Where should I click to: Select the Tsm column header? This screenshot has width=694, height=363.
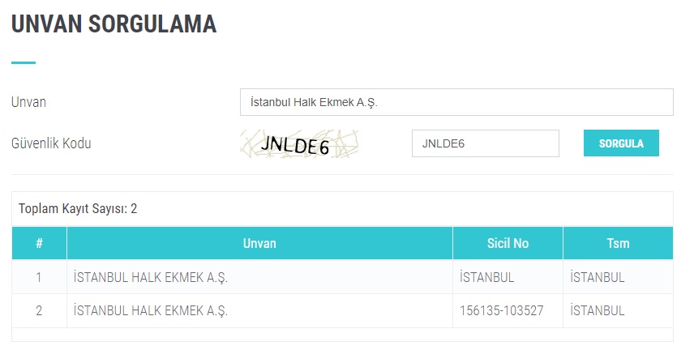(x=618, y=243)
